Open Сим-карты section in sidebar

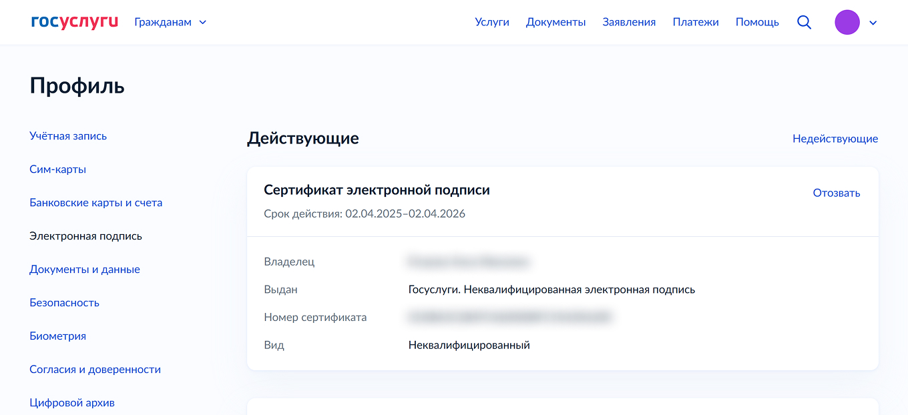pos(57,169)
